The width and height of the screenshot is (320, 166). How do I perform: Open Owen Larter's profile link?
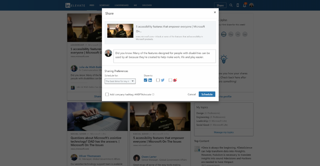pyautogui.click(x=149, y=157)
